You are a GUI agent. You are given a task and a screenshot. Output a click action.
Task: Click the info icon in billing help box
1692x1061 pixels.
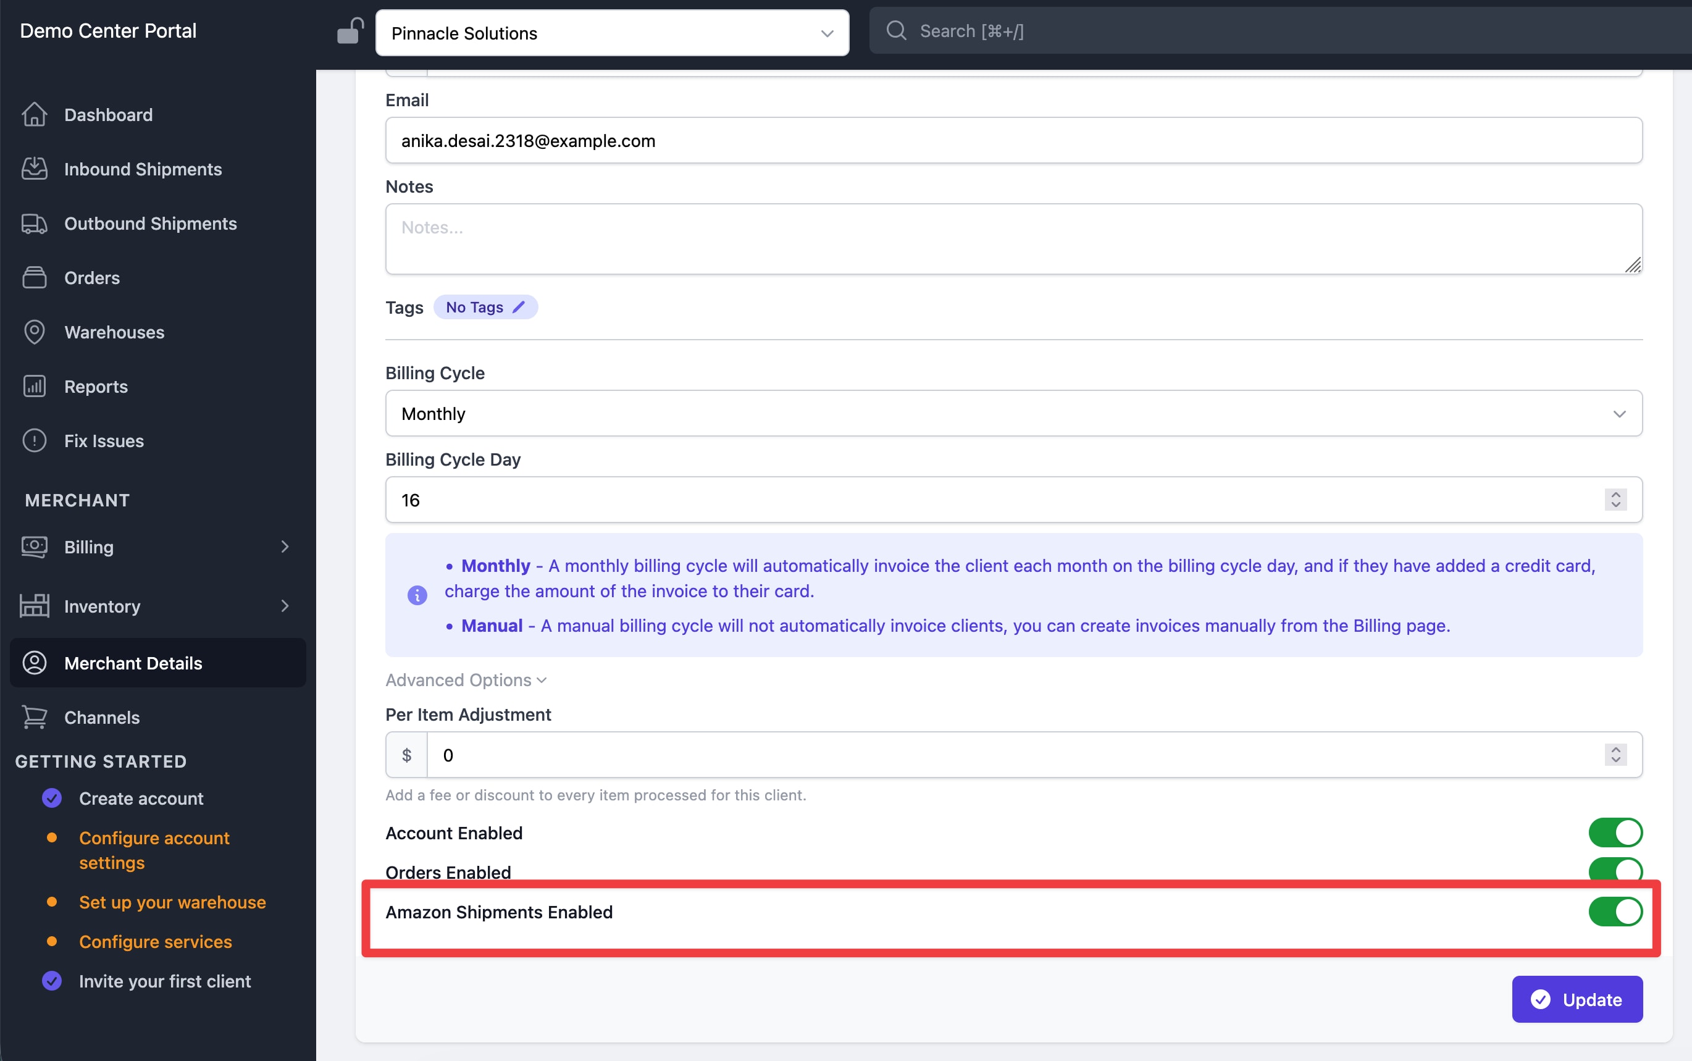click(x=417, y=595)
